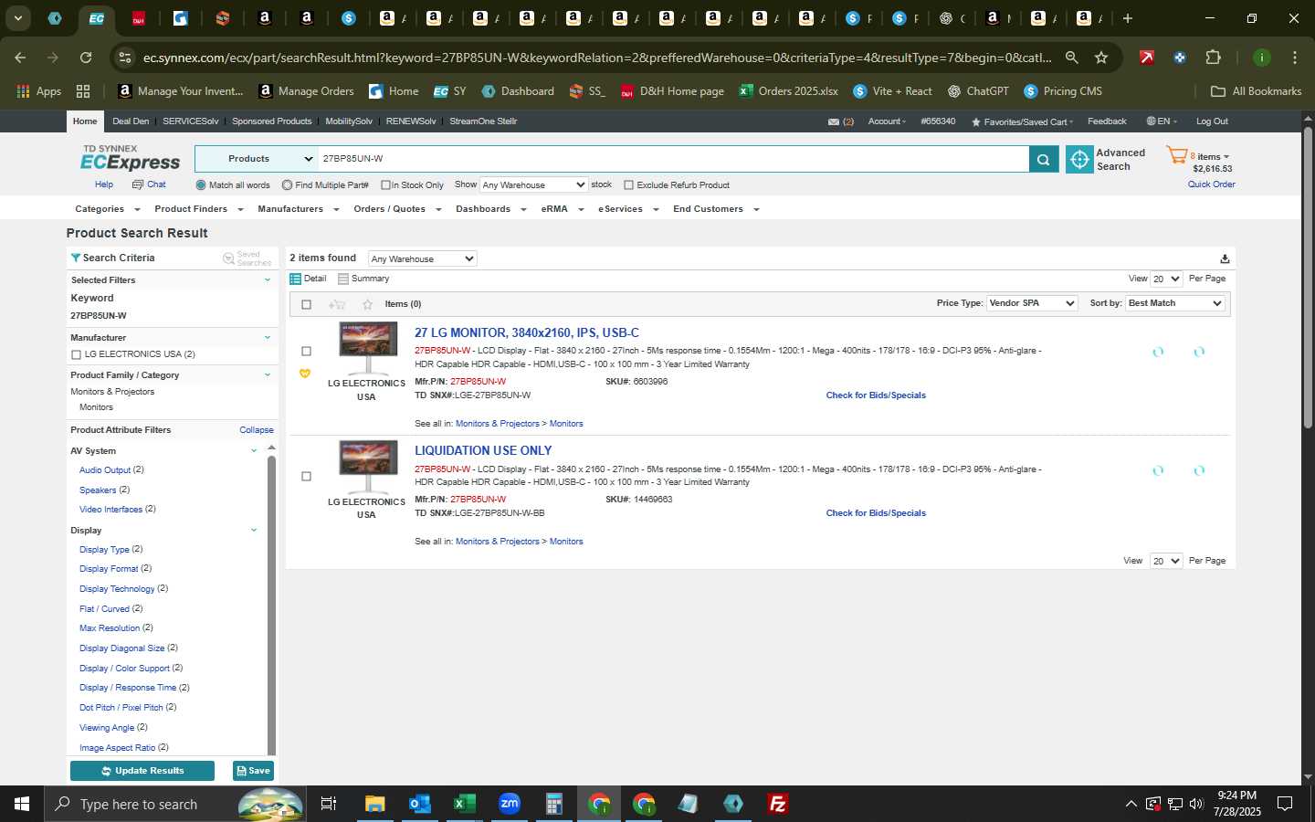1315x822 pixels.
Task: Open the shopping cart icon
Action: 1176,155
